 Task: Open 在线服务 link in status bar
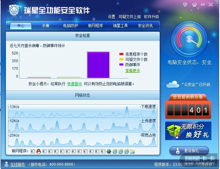tap(18, 164)
